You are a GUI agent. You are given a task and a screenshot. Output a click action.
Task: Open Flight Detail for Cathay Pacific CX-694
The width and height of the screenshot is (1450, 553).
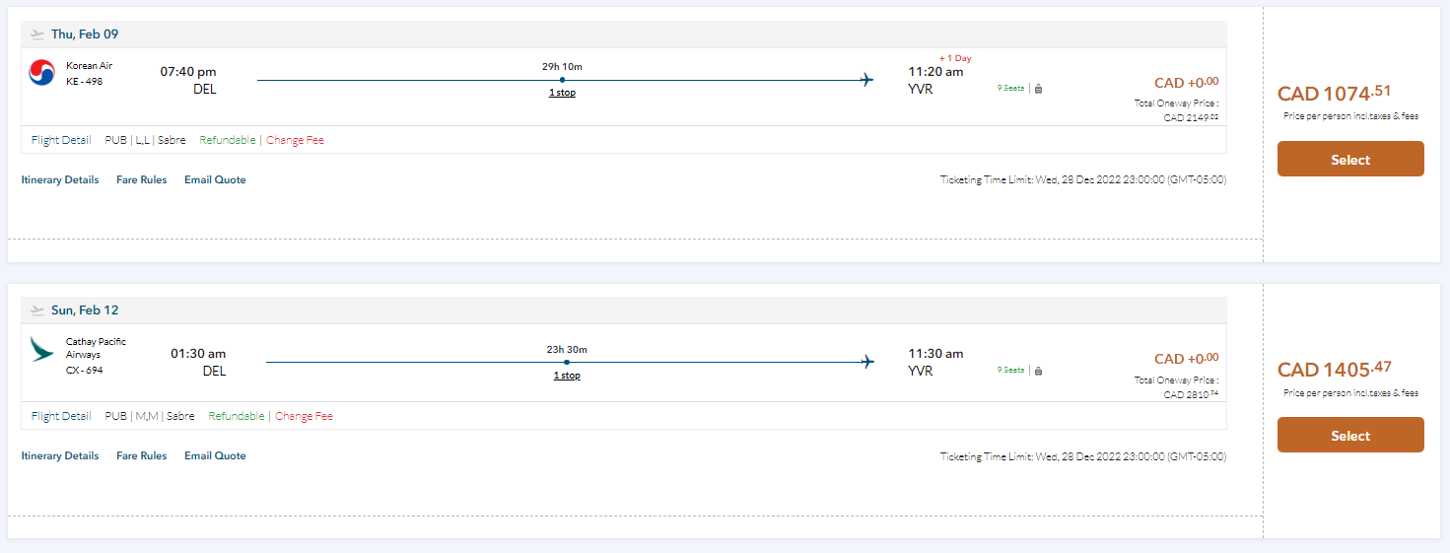coord(61,416)
